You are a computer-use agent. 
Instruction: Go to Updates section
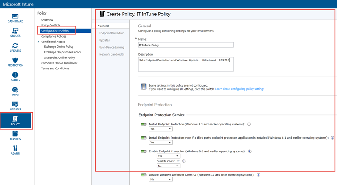104,40
